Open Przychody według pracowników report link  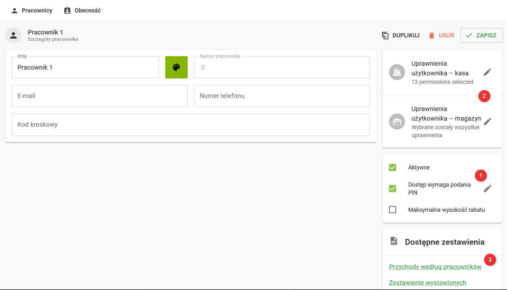tap(435, 267)
